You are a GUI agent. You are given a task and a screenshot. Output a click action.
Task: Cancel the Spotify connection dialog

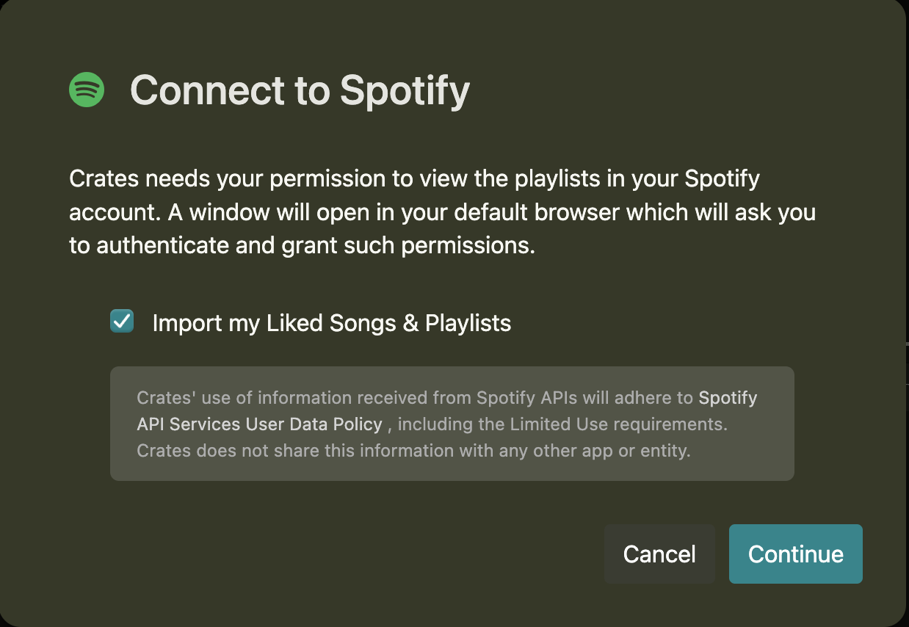tap(659, 554)
